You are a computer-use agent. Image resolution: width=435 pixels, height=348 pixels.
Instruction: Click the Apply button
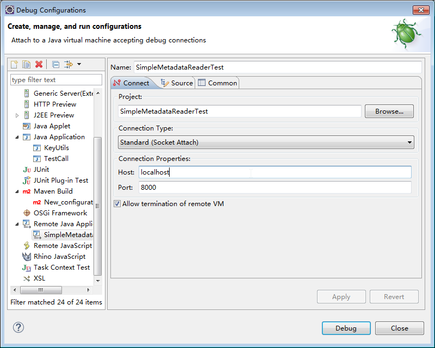(x=341, y=297)
